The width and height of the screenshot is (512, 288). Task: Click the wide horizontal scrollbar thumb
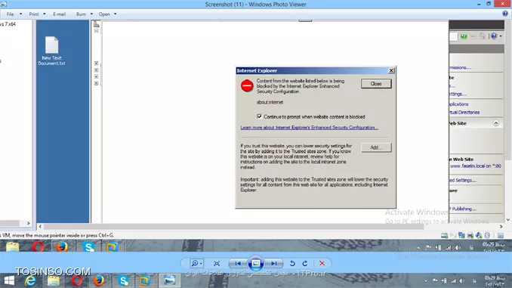coord(234,227)
